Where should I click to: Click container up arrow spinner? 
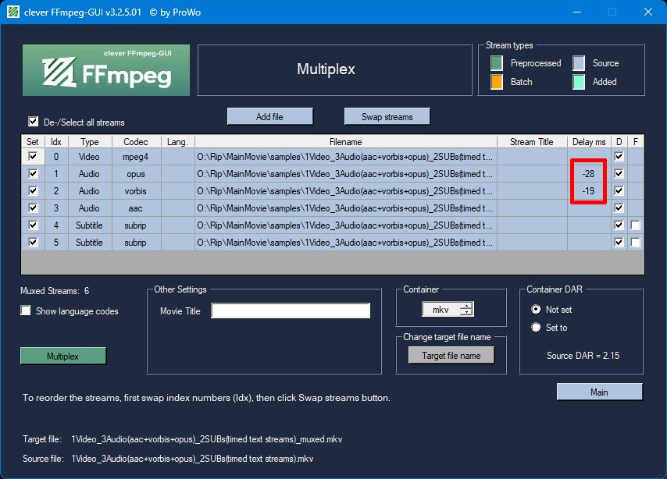(x=466, y=306)
